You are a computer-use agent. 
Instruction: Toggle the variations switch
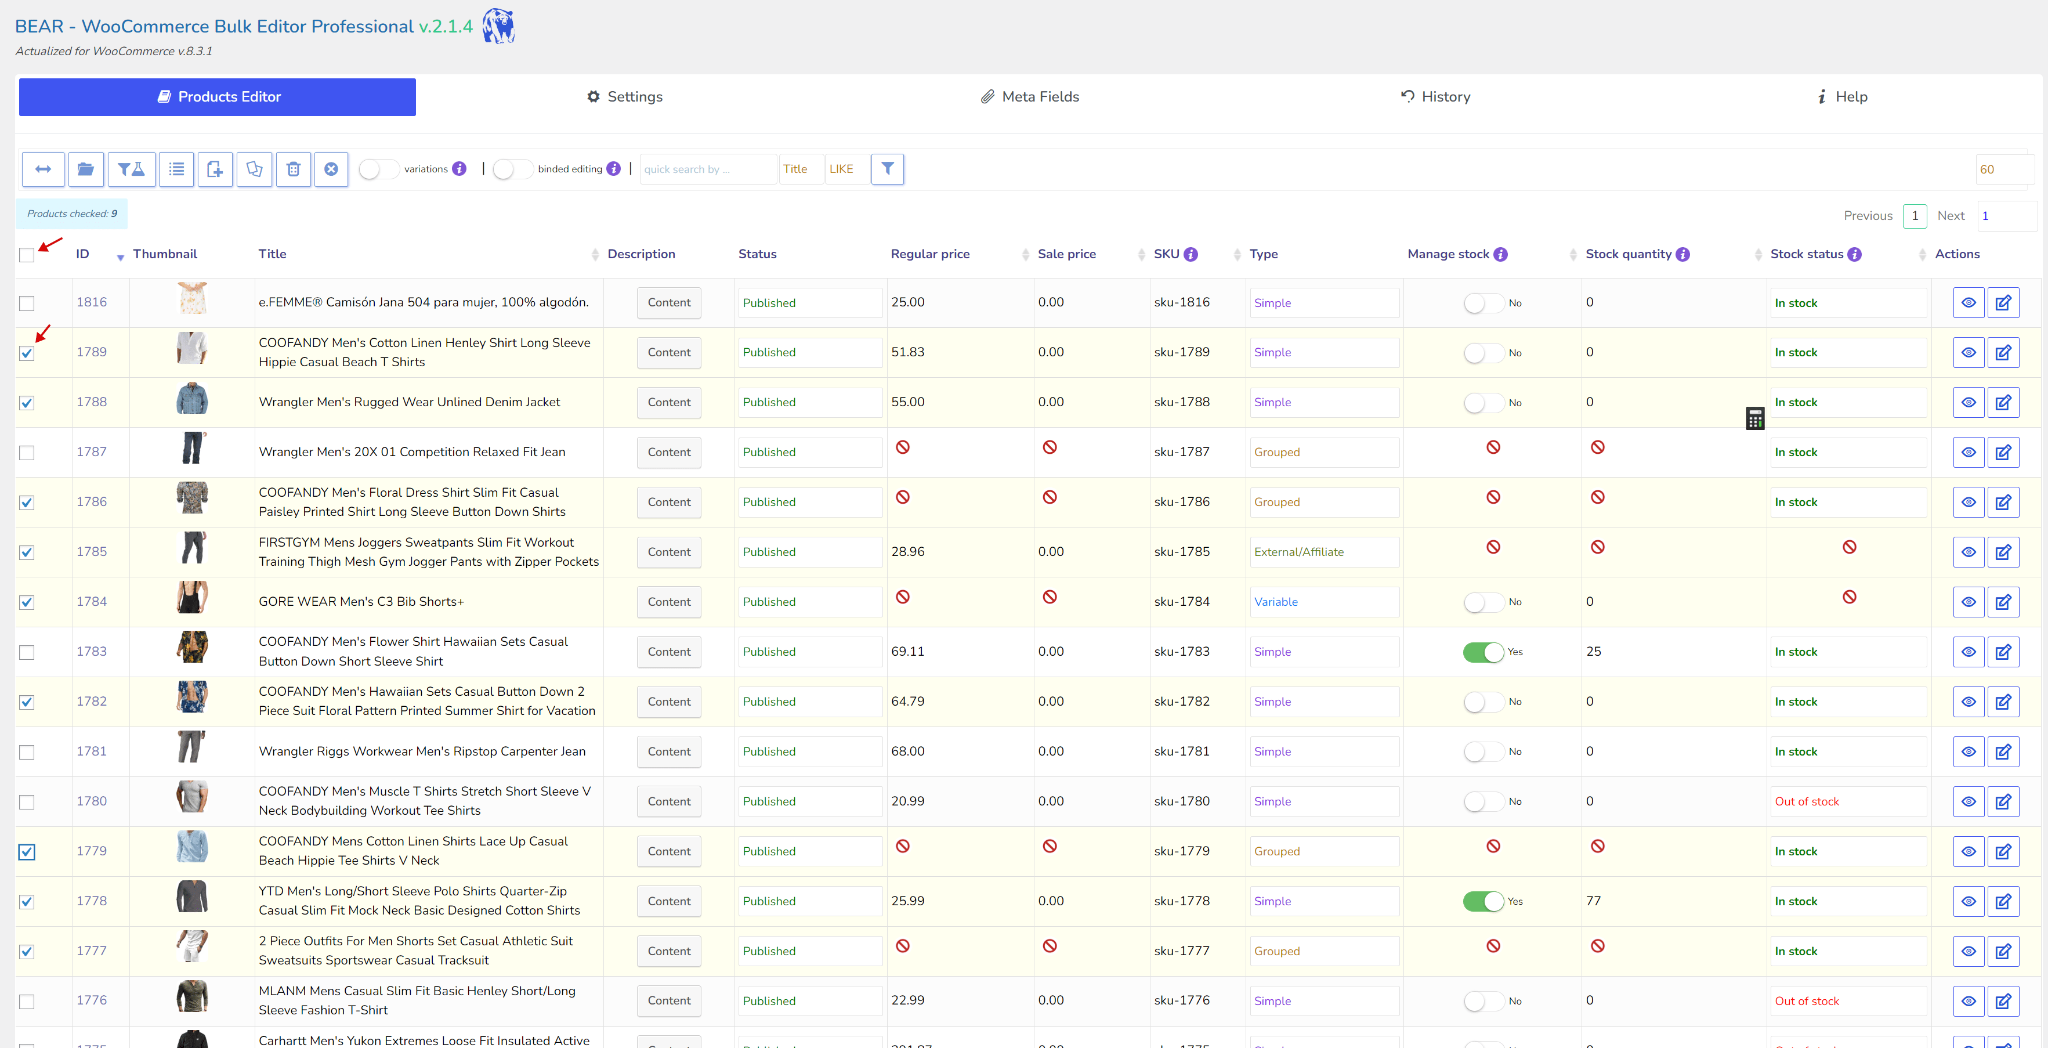click(378, 168)
